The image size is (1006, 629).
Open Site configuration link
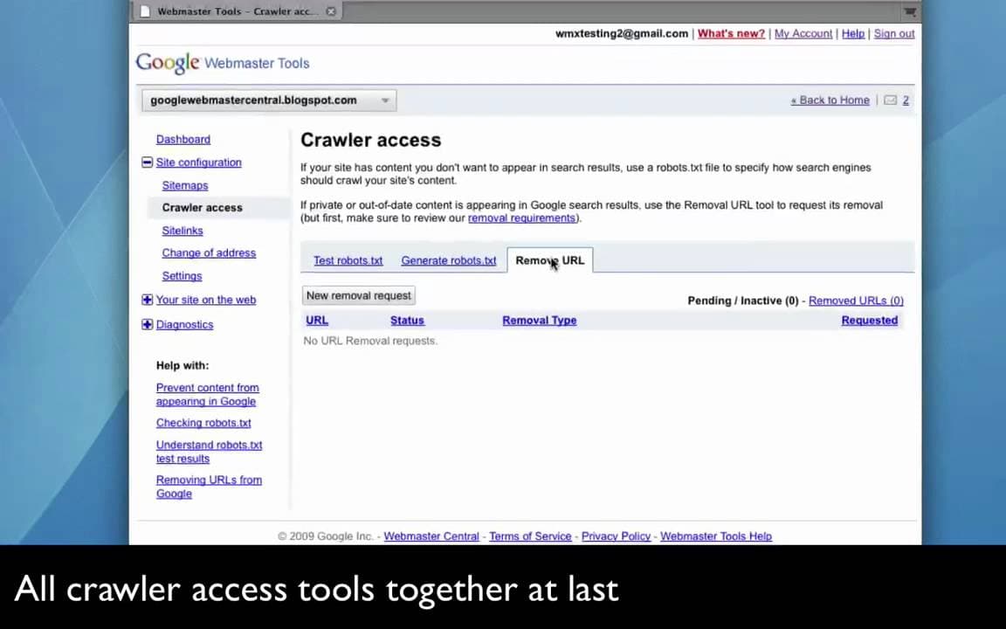[x=199, y=162]
